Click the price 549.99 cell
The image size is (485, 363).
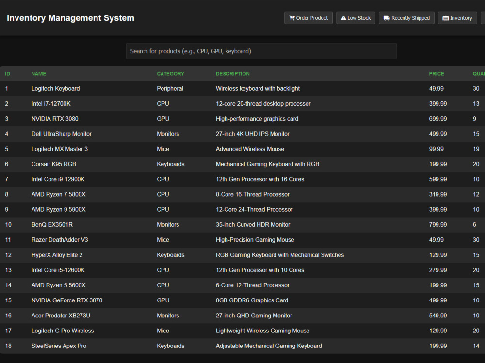(x=437, y=316)
